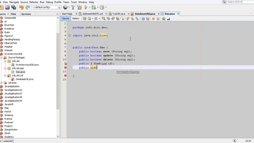Click Previous Bookmark editor icon
The width and height of the screenshot is (254, 143).
tap(128, 19)
